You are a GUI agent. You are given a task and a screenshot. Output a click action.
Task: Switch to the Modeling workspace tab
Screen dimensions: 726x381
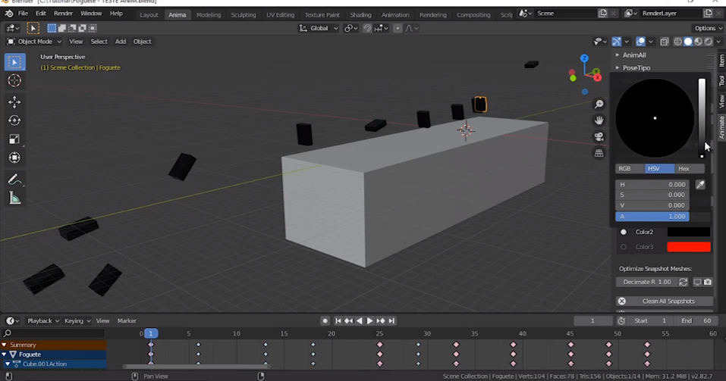click(209, 15)
